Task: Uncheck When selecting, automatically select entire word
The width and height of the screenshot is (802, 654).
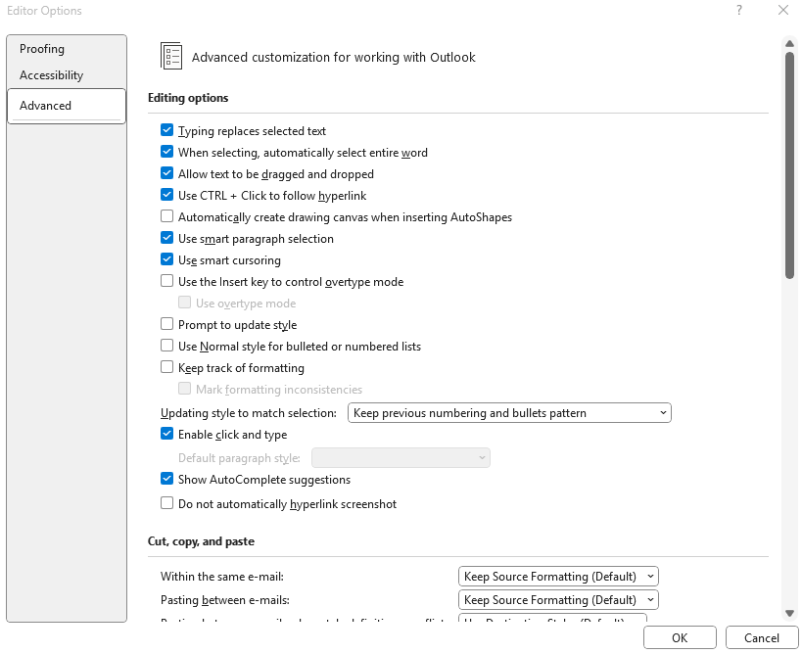Action: [x=166, y=152]
